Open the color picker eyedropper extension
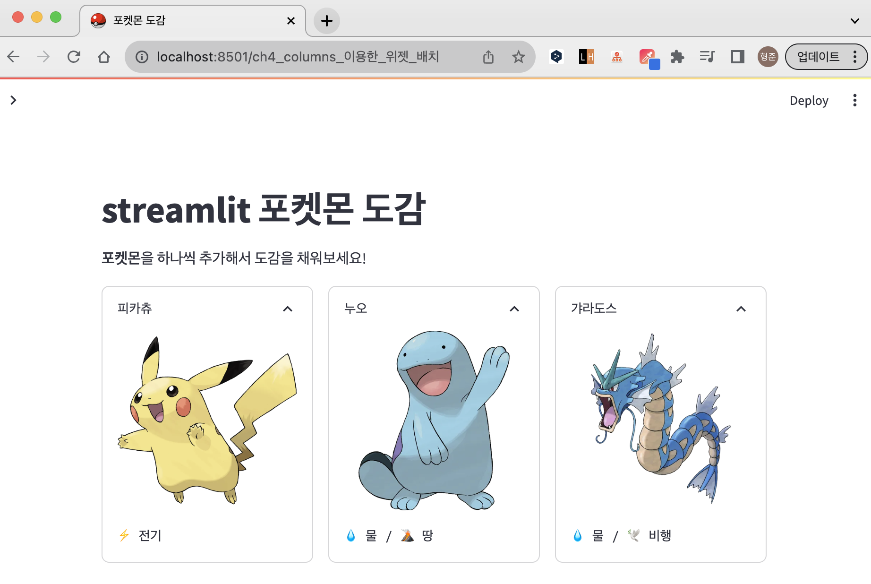The width and height of the screenshot is (871, 584). tap(649, 59)
